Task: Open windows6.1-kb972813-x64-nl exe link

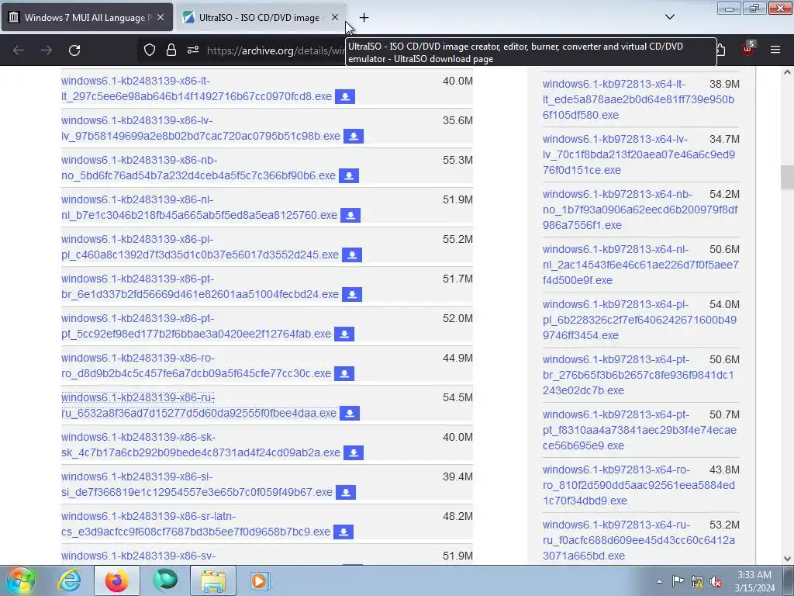Action: [x=640, y=265]
